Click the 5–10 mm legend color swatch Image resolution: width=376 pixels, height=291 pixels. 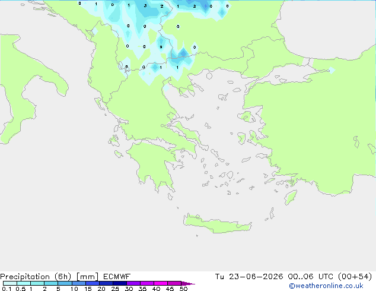pos(65,283)
